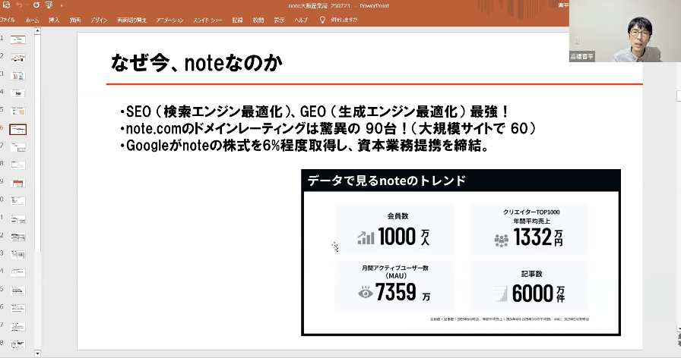
Task: Click the thumbnail pane scrollbar handle
Action: click(x=37, y=143)
